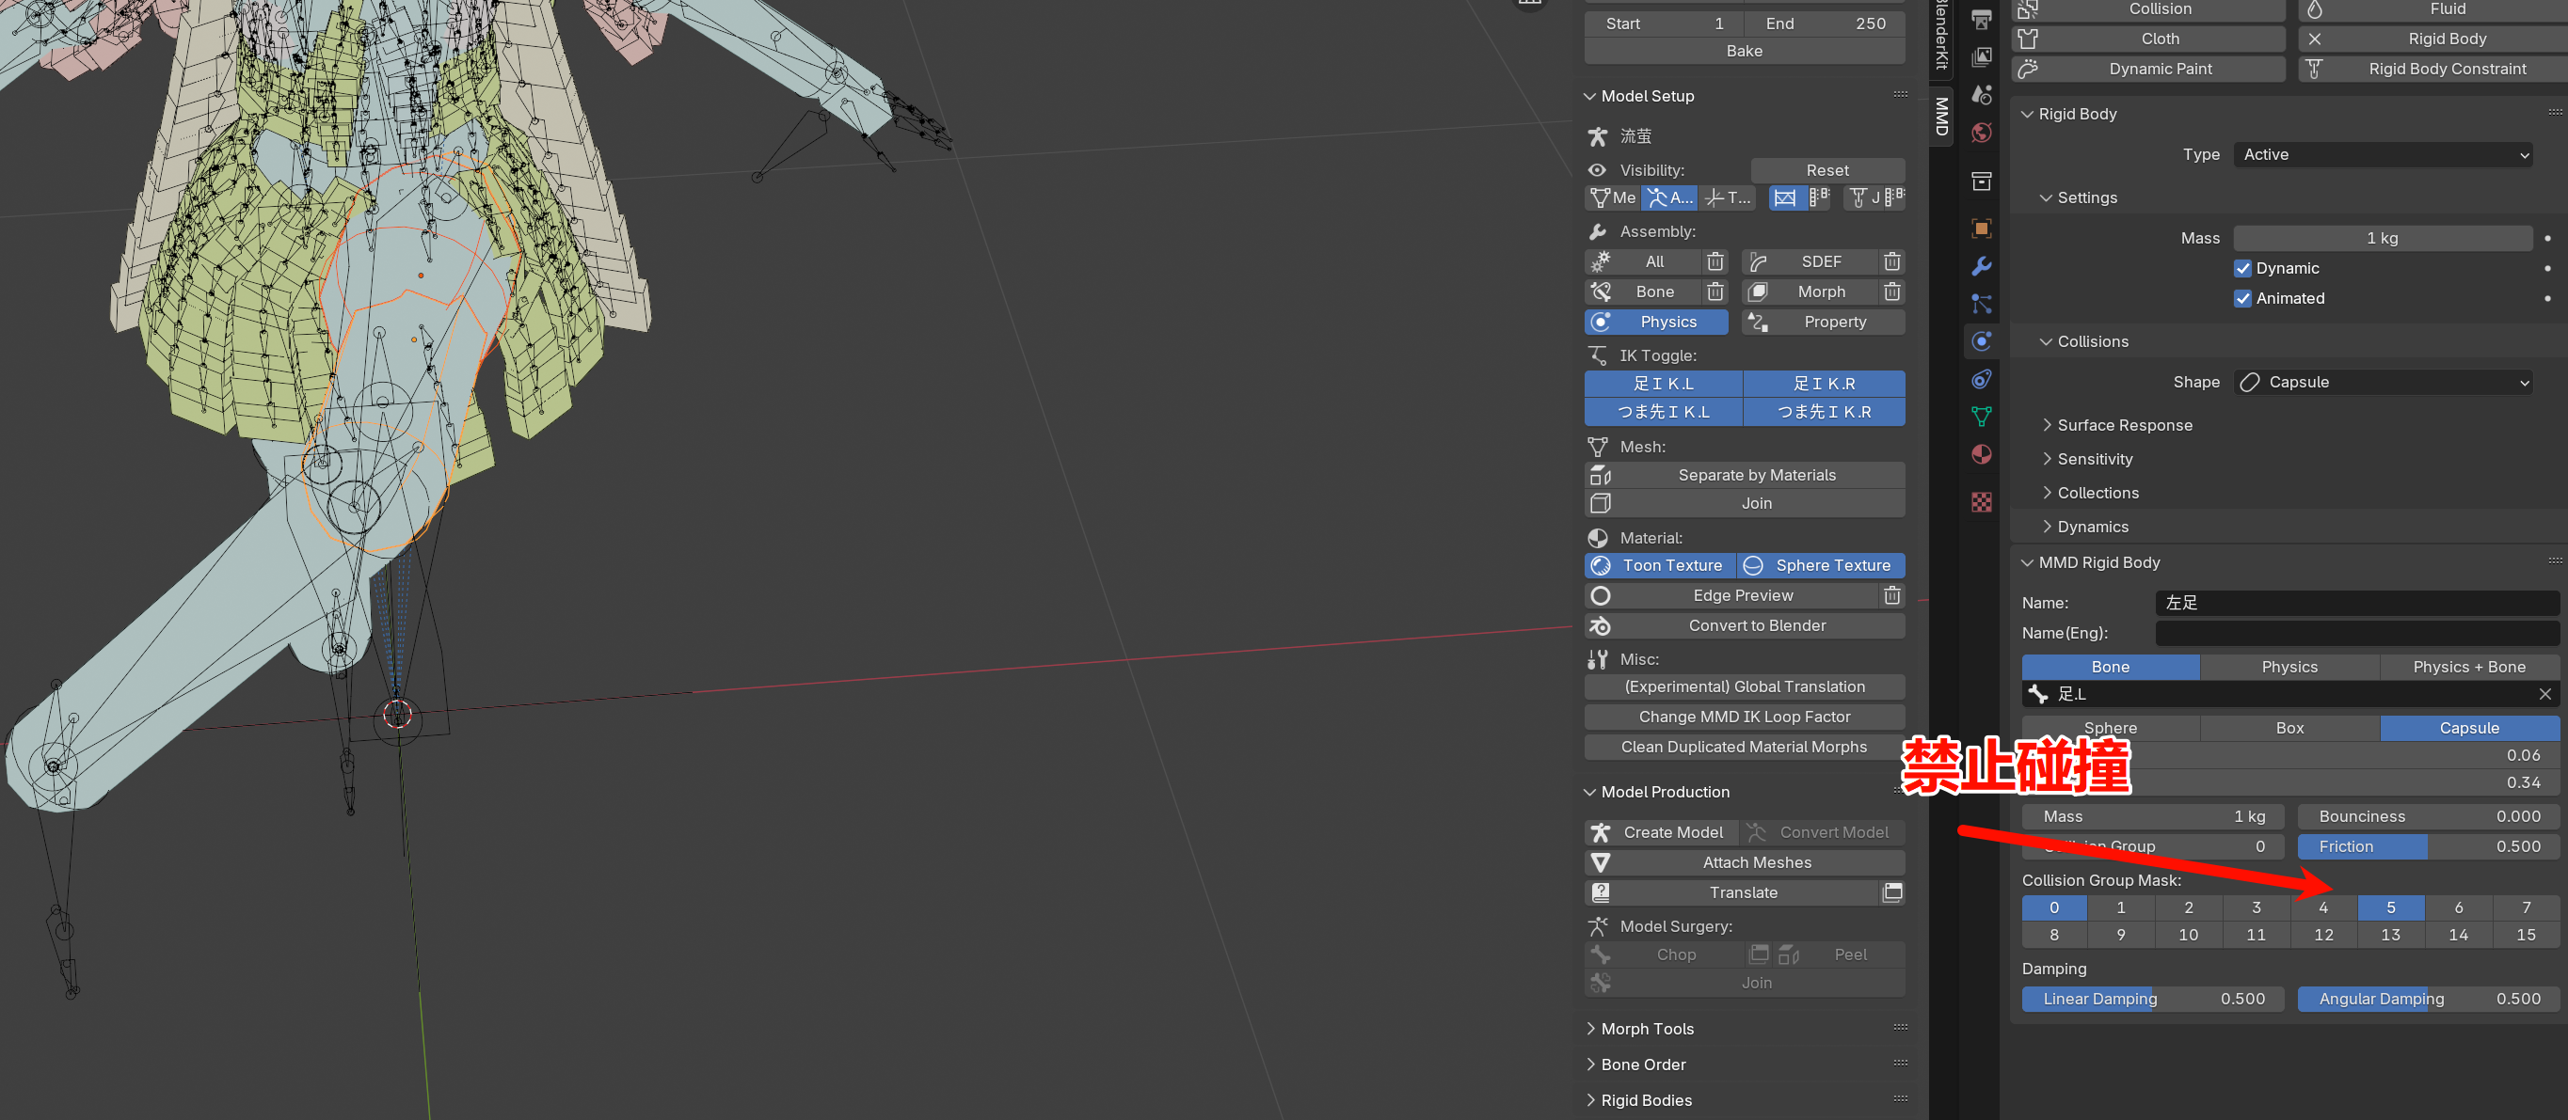Image resolution: width=2568 pixels, height=1120 pixels.
Task: Open the Object Constraints properties tab
Action: click(1981, 379)
